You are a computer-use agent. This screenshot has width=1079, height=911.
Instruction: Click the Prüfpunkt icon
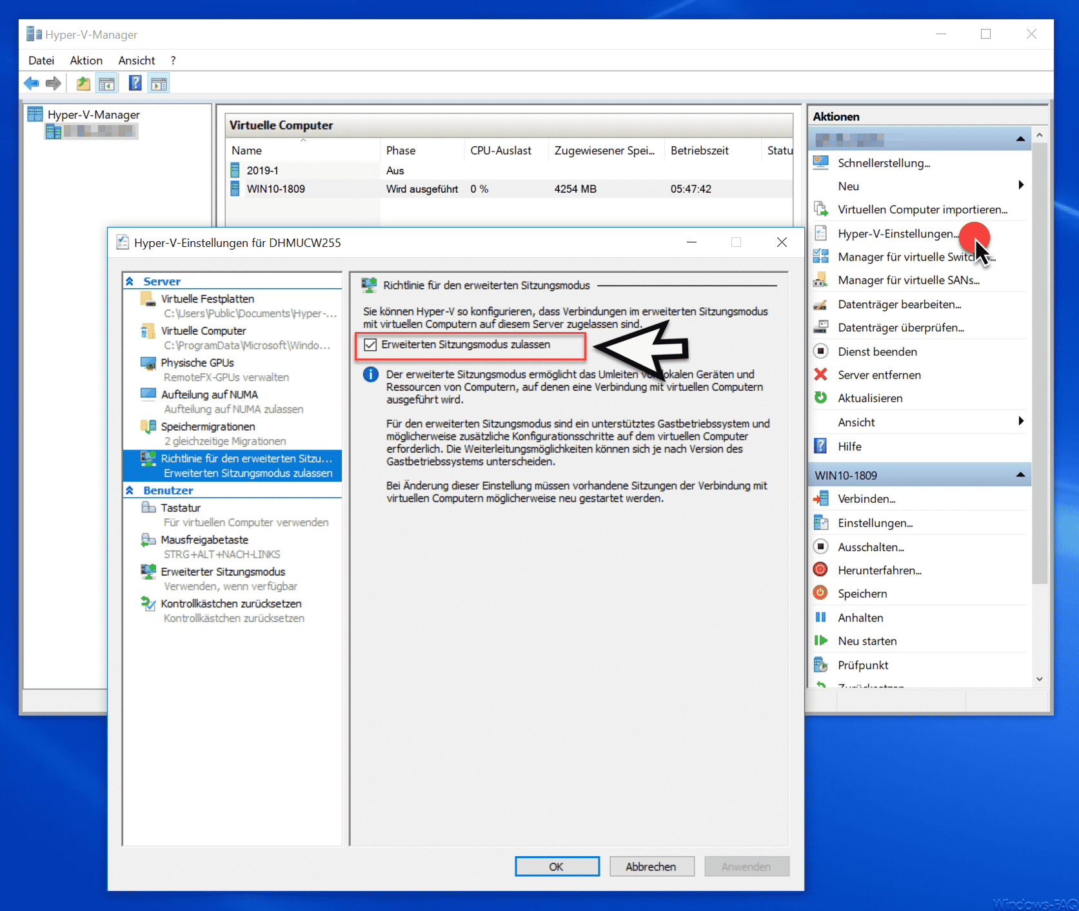click(x=821, y=664)
